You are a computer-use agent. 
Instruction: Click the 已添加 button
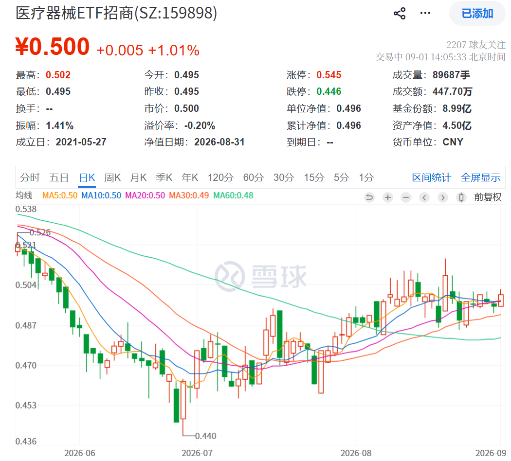coord(477,14)
